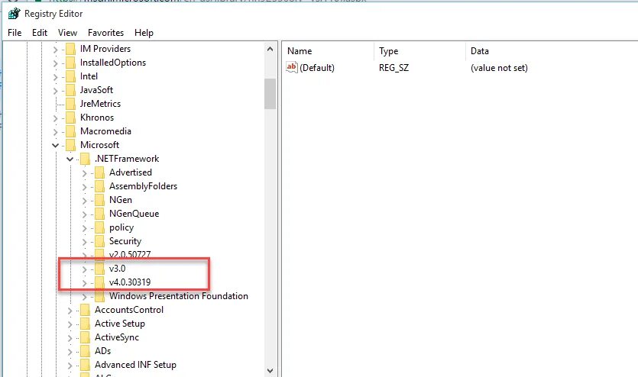638x377 pixels.
Task: Click the Advanced INF Setup folder icon
Action: (x=86, y=365)
